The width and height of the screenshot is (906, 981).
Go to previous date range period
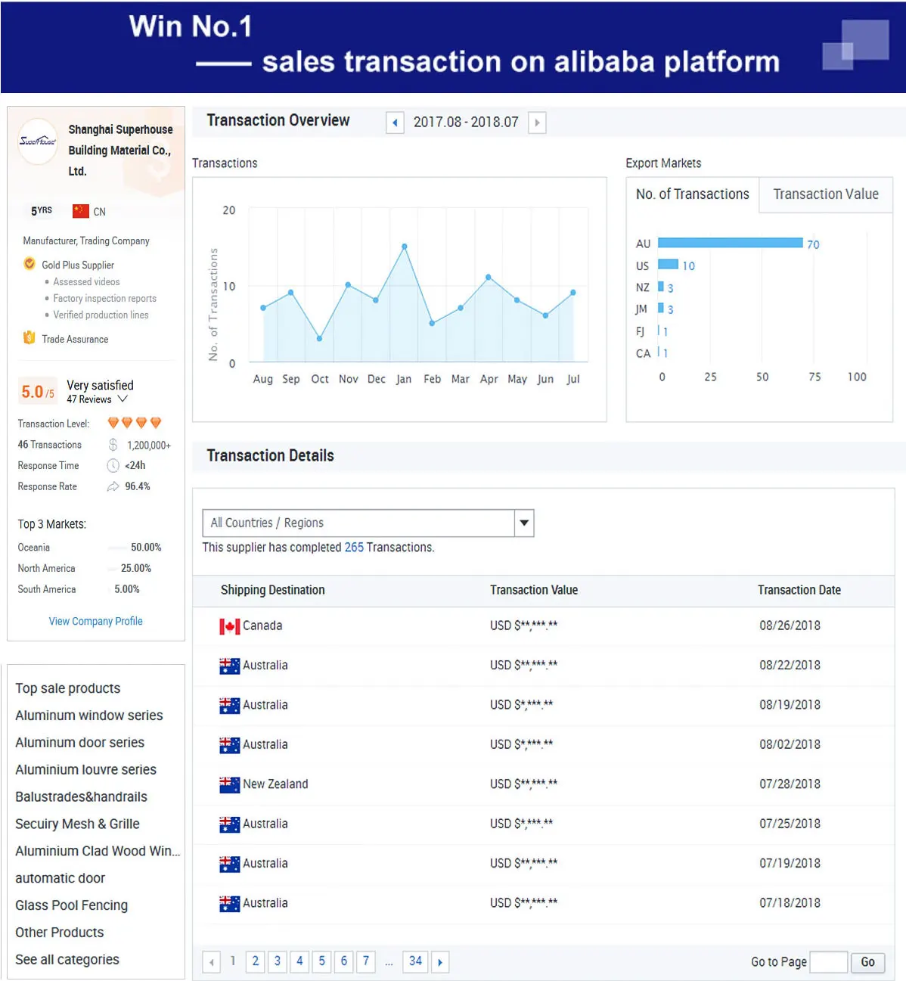pos(395,123)
